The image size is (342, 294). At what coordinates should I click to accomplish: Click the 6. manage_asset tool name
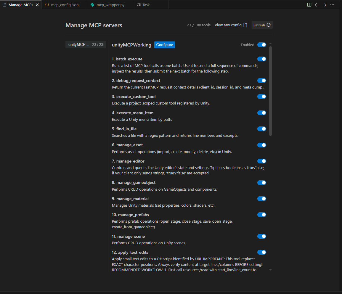(x=127, y=145)
